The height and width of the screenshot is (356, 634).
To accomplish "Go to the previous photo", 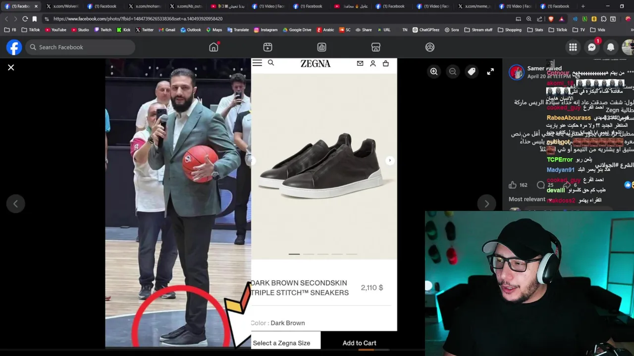I will pyautogui.click(x=15, y=204).
